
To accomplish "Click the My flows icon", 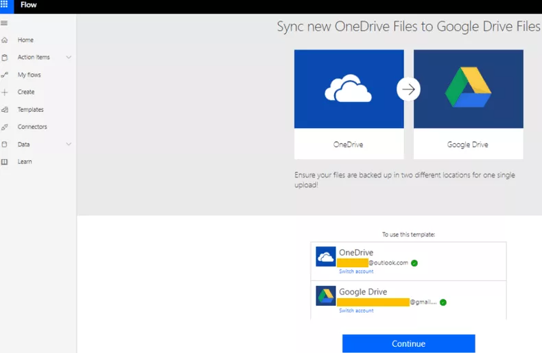I will pos(5,75).
